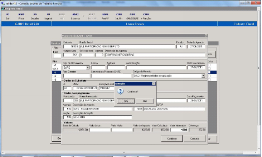Click the Cadastro Fiscal header label
The width and height of the screenshot is (262, 157).
pos(244,24)
